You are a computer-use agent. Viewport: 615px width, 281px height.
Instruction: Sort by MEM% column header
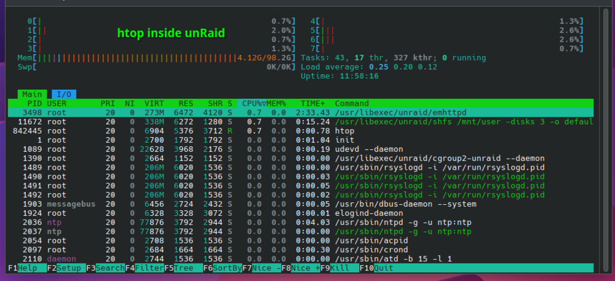click(277, 103)
